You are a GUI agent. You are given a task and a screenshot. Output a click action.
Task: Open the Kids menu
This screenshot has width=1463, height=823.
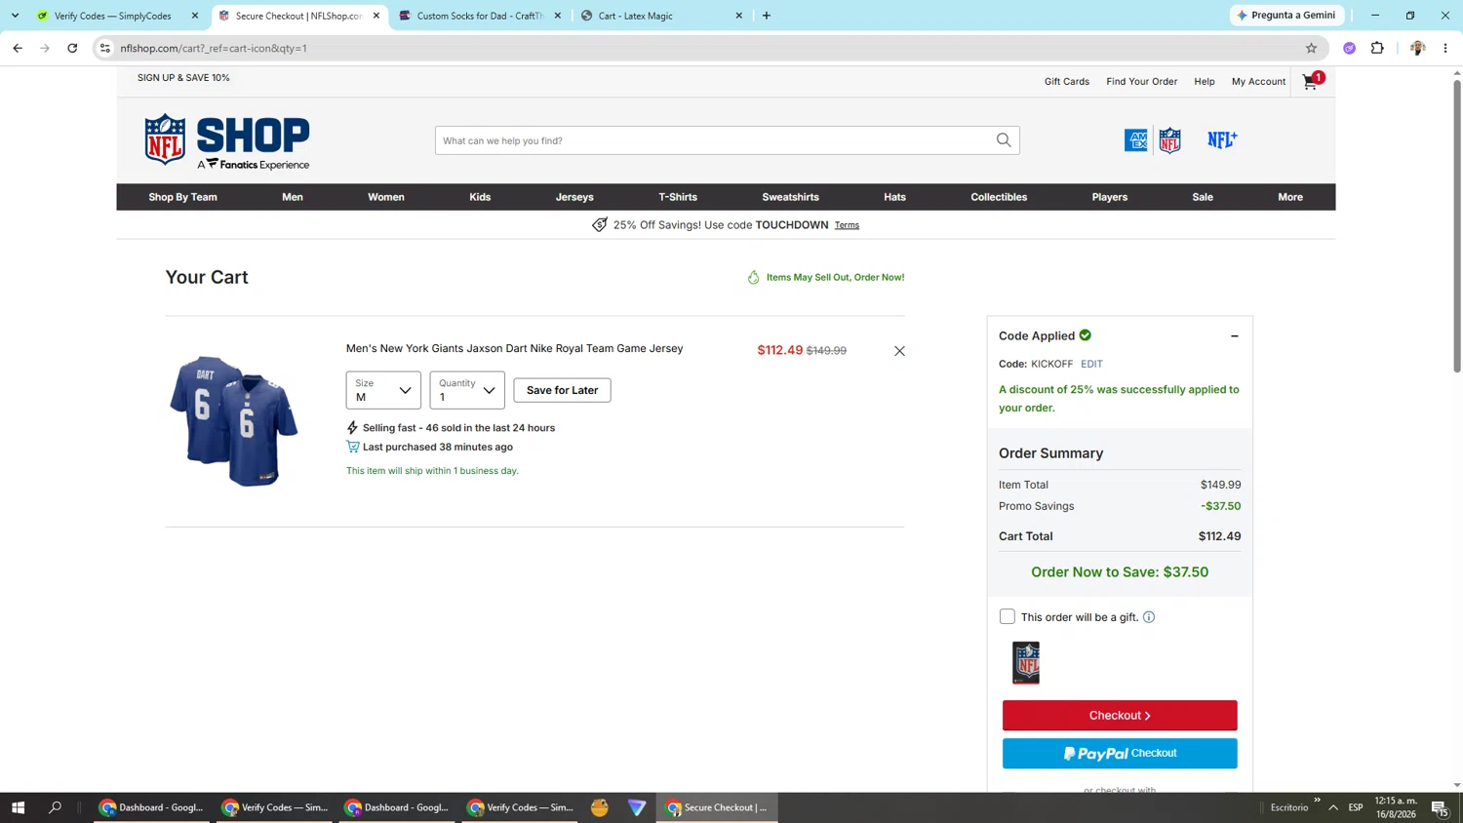coord(480,197)
